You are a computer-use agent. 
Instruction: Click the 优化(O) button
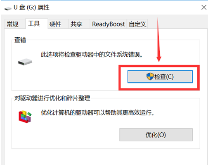156,135
